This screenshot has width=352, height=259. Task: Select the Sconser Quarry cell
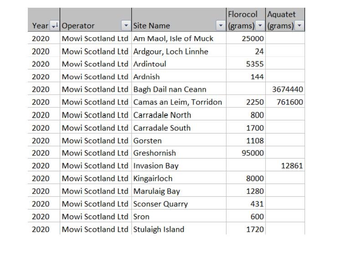point(160,204)
